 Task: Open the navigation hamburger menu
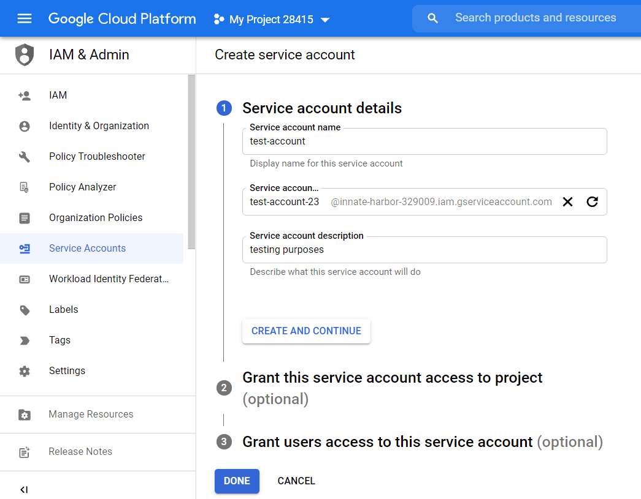click(25, 18)
